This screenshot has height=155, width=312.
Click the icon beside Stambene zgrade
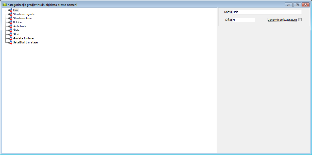pos(10,14)
